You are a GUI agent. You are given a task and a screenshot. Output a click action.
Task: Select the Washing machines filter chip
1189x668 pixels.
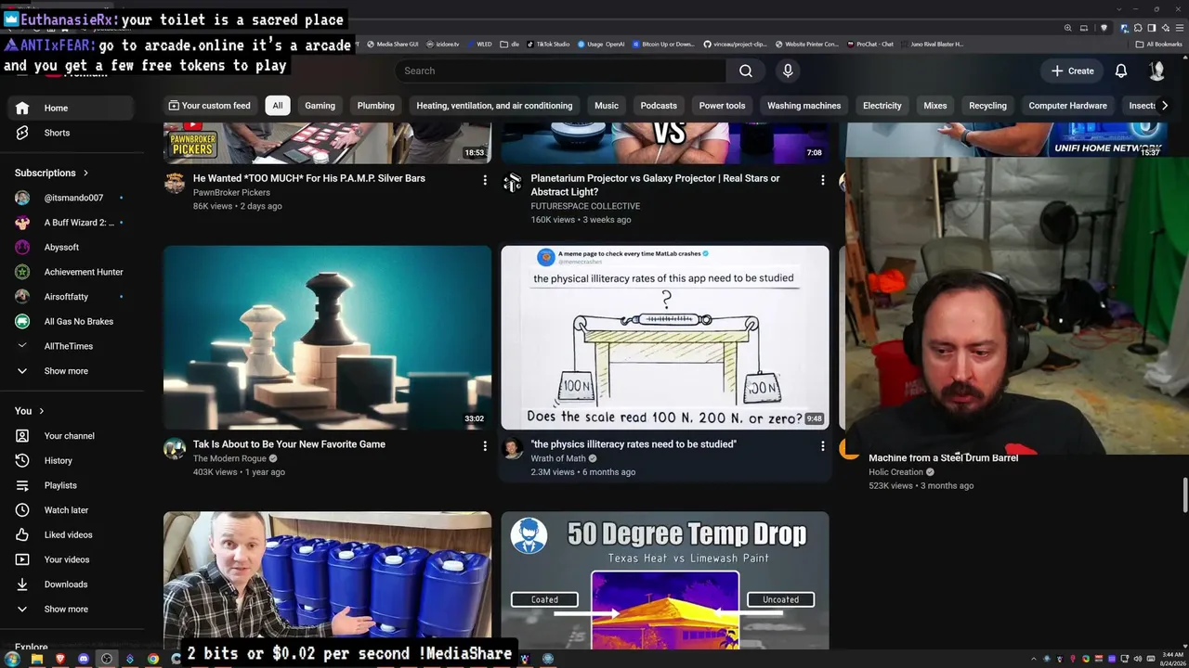pos(804,106)
